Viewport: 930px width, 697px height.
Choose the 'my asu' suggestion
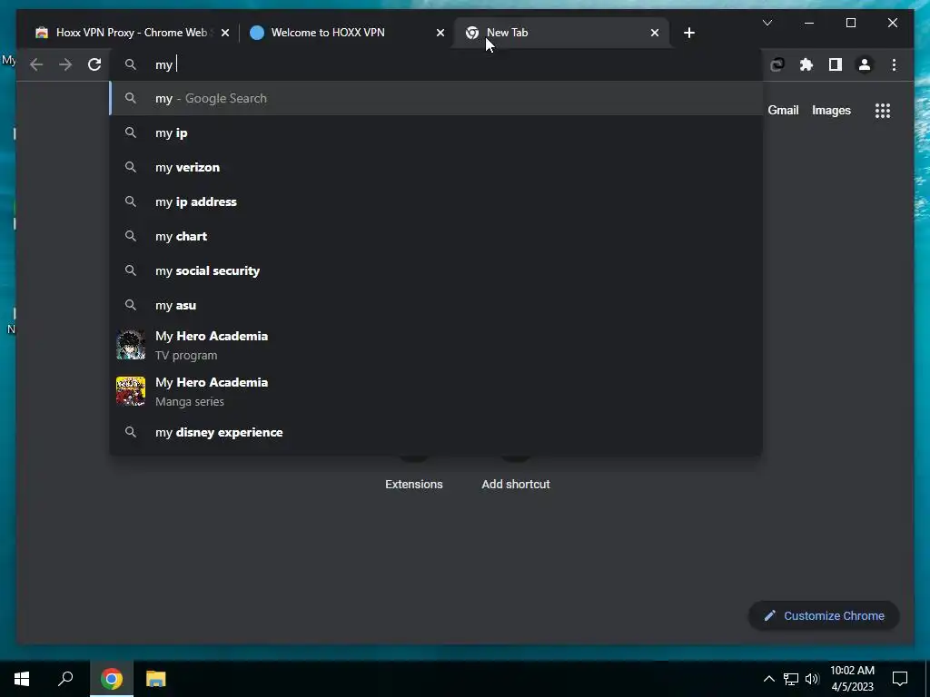(x=436, y=305)
